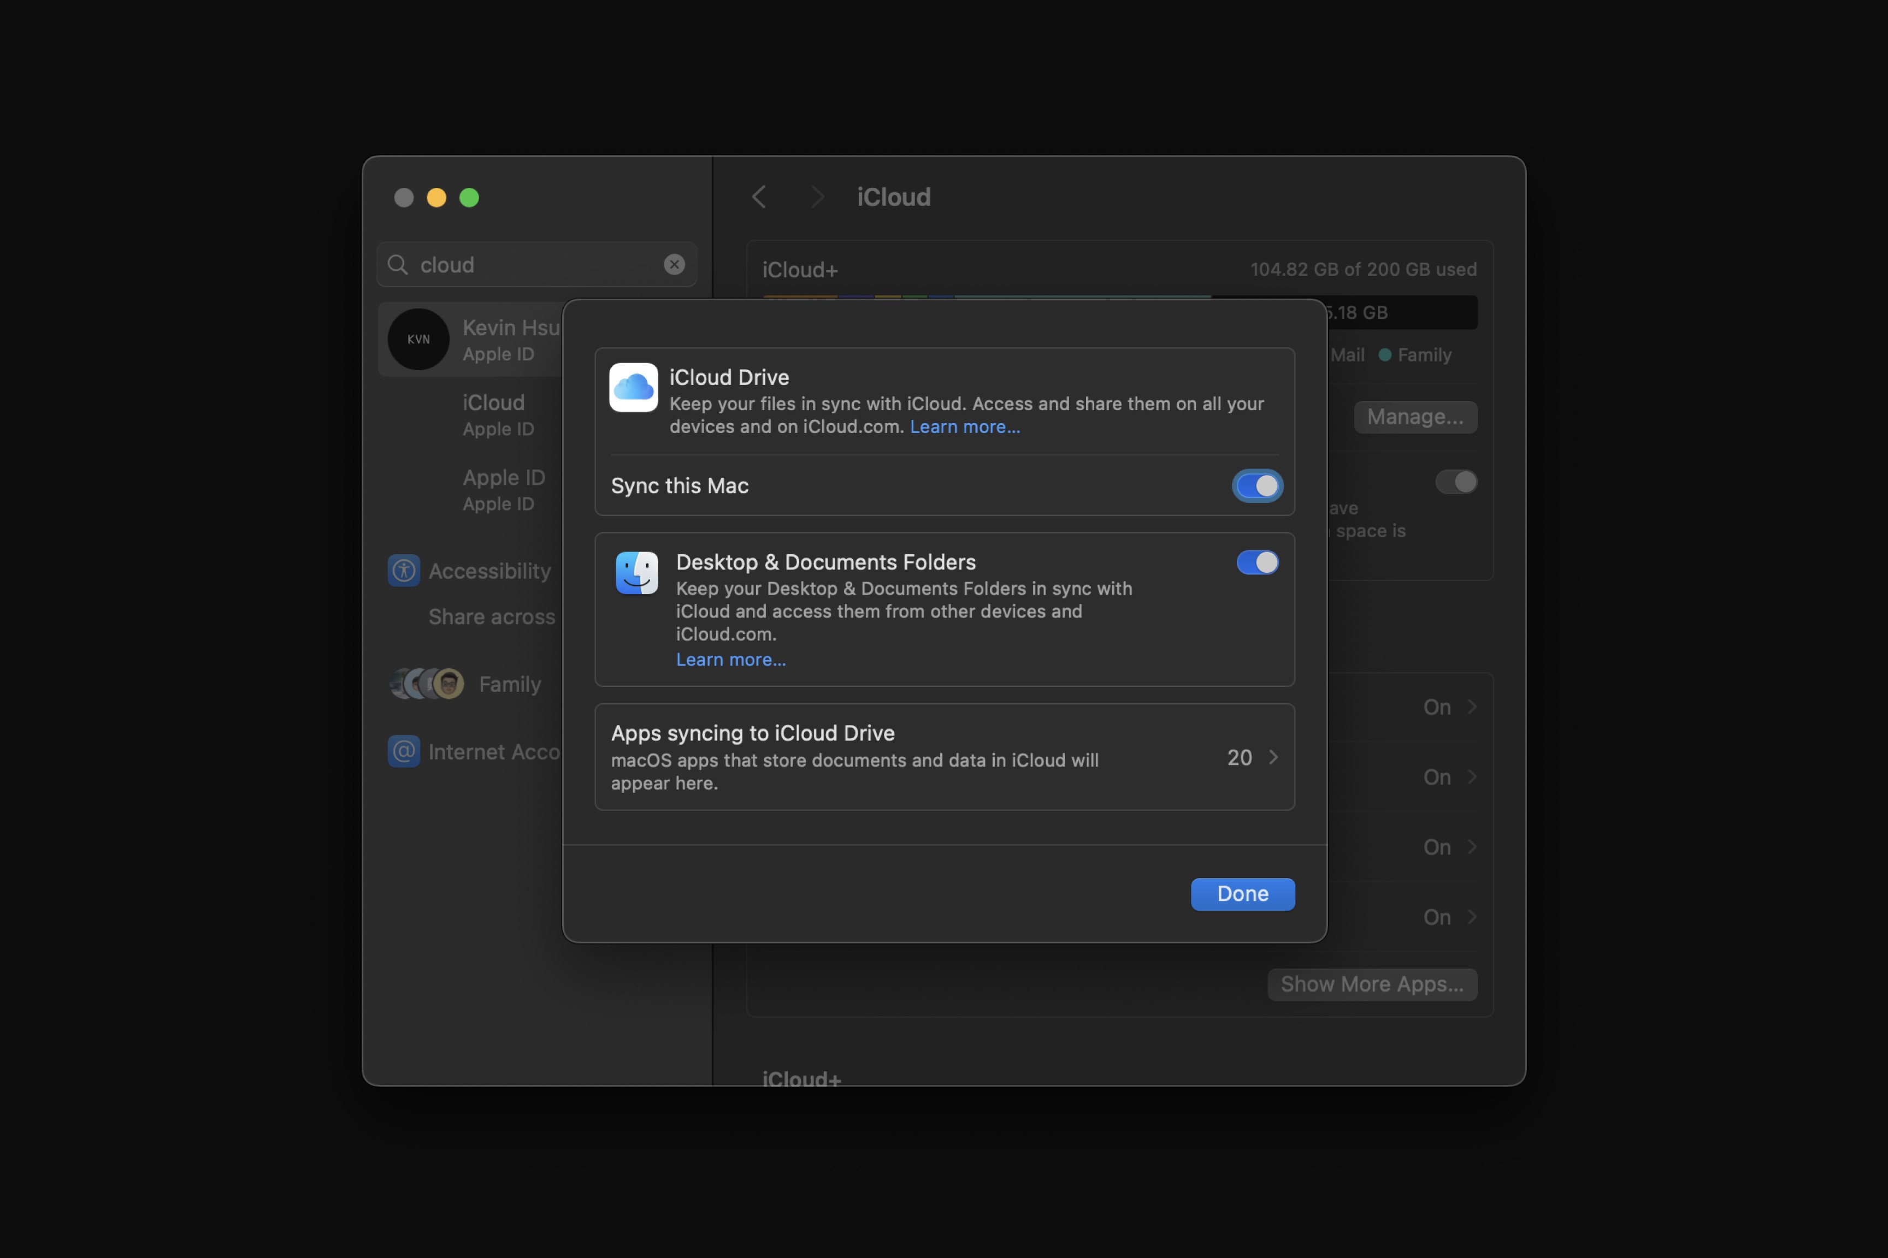Screen dimensions: 1888x1258
Task: Click the iCloud Drive cloud icon
Action: coord(633,388)
